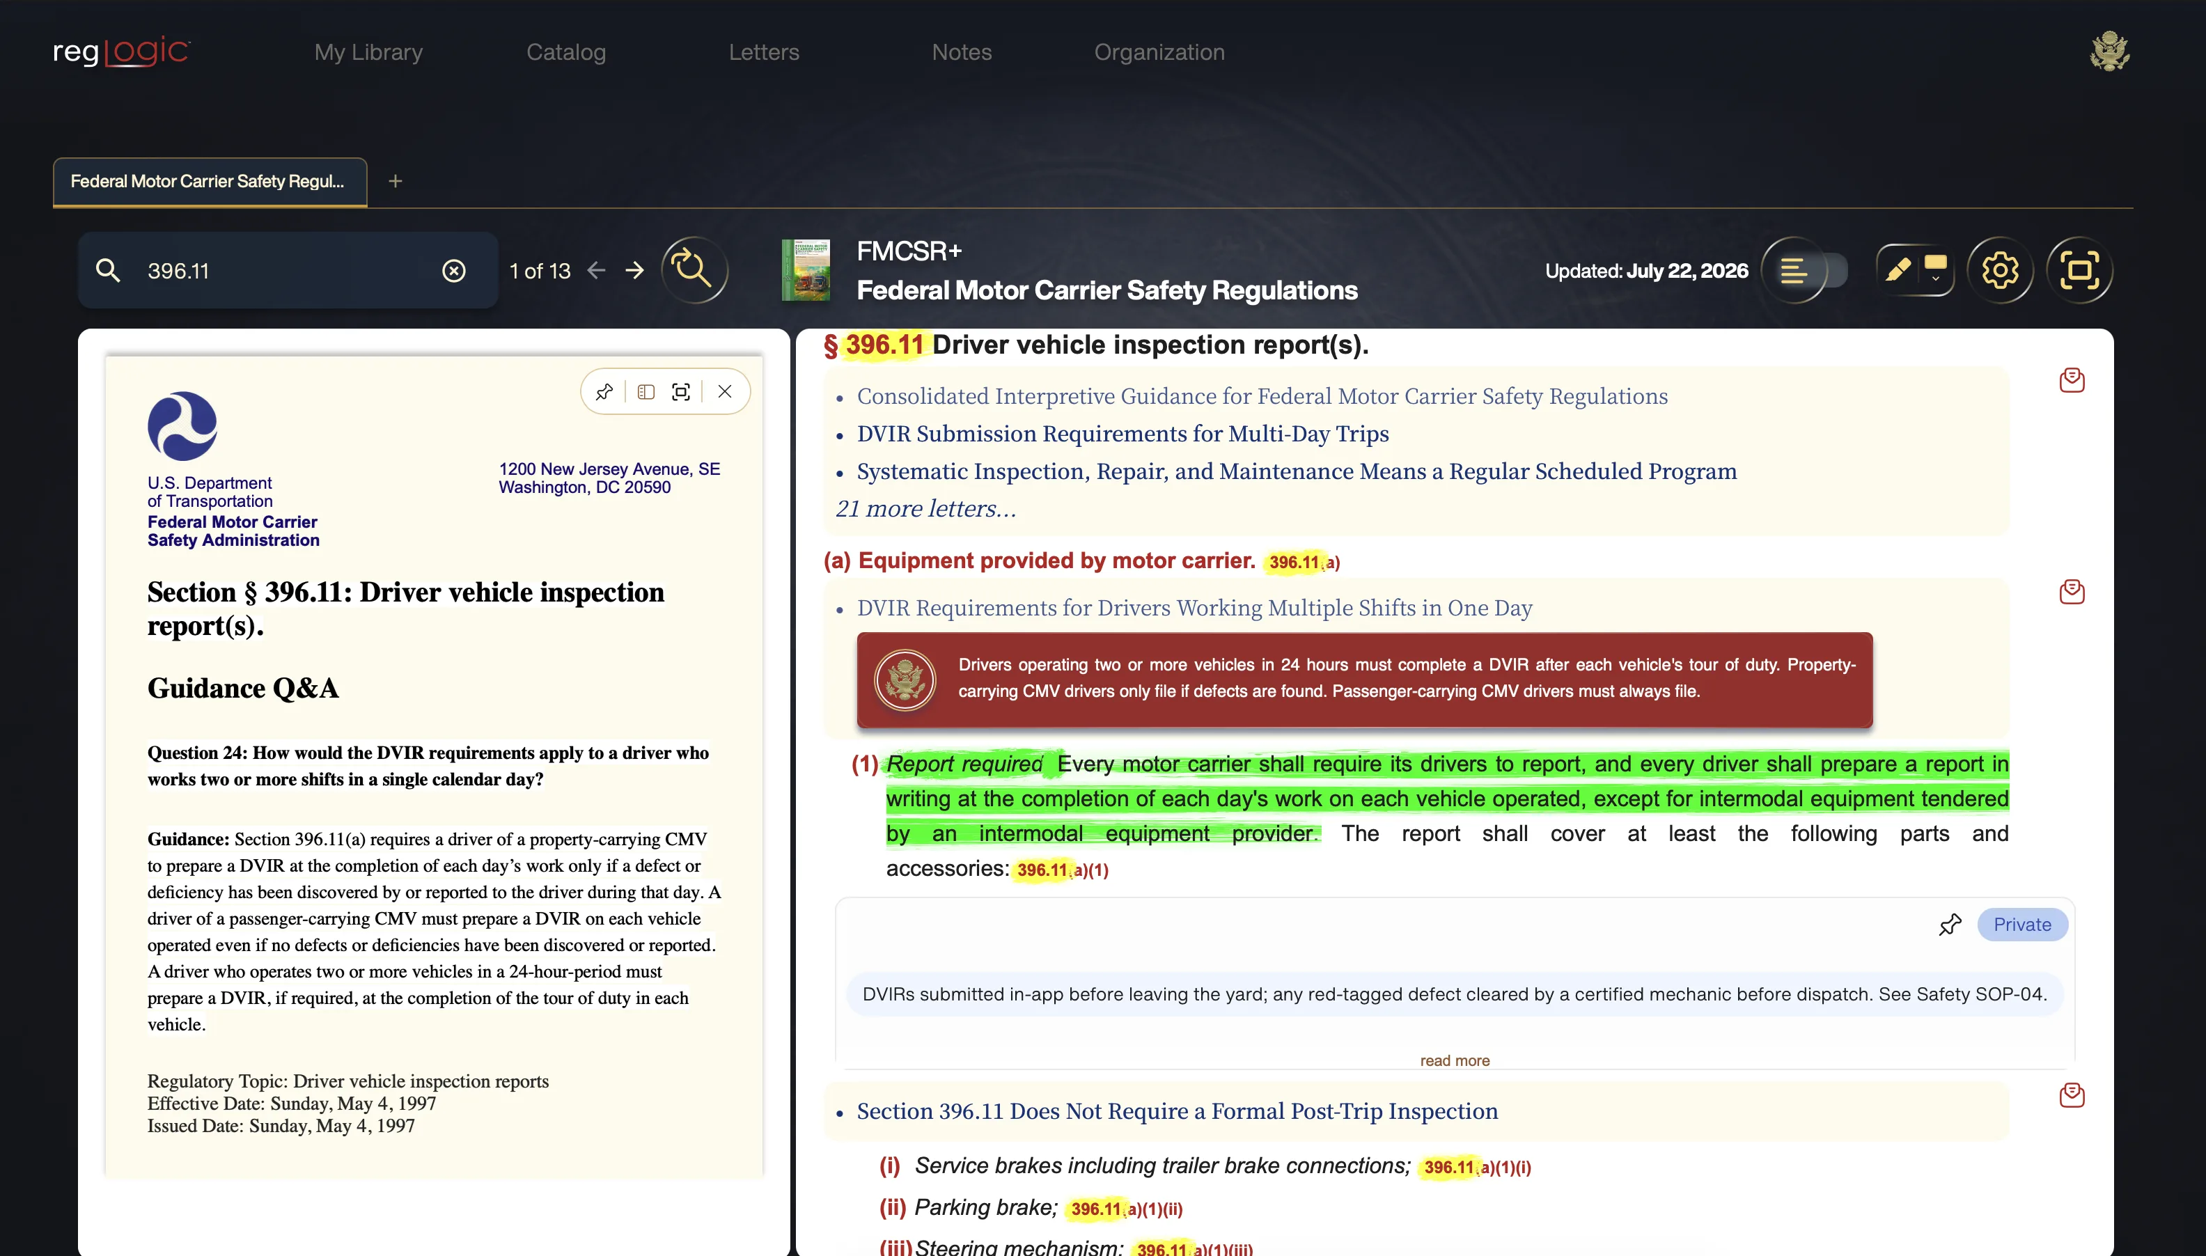Open the advanced search refresh-magnifier icon

pos(694,270)
